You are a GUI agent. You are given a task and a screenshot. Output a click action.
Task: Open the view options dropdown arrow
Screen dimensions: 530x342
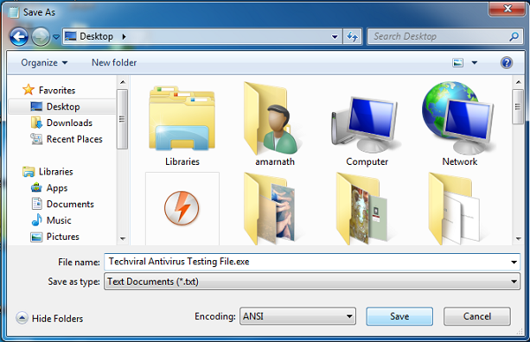click(474, 63)
